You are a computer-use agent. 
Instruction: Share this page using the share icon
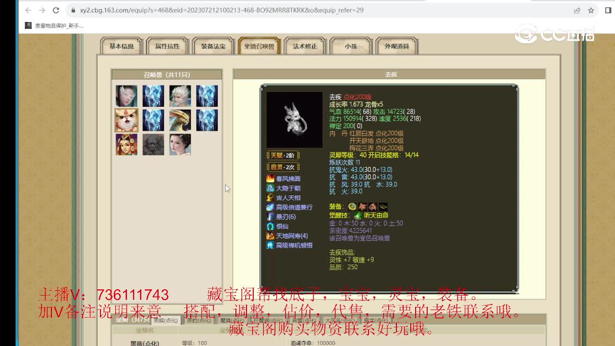(x=577, y=10)
